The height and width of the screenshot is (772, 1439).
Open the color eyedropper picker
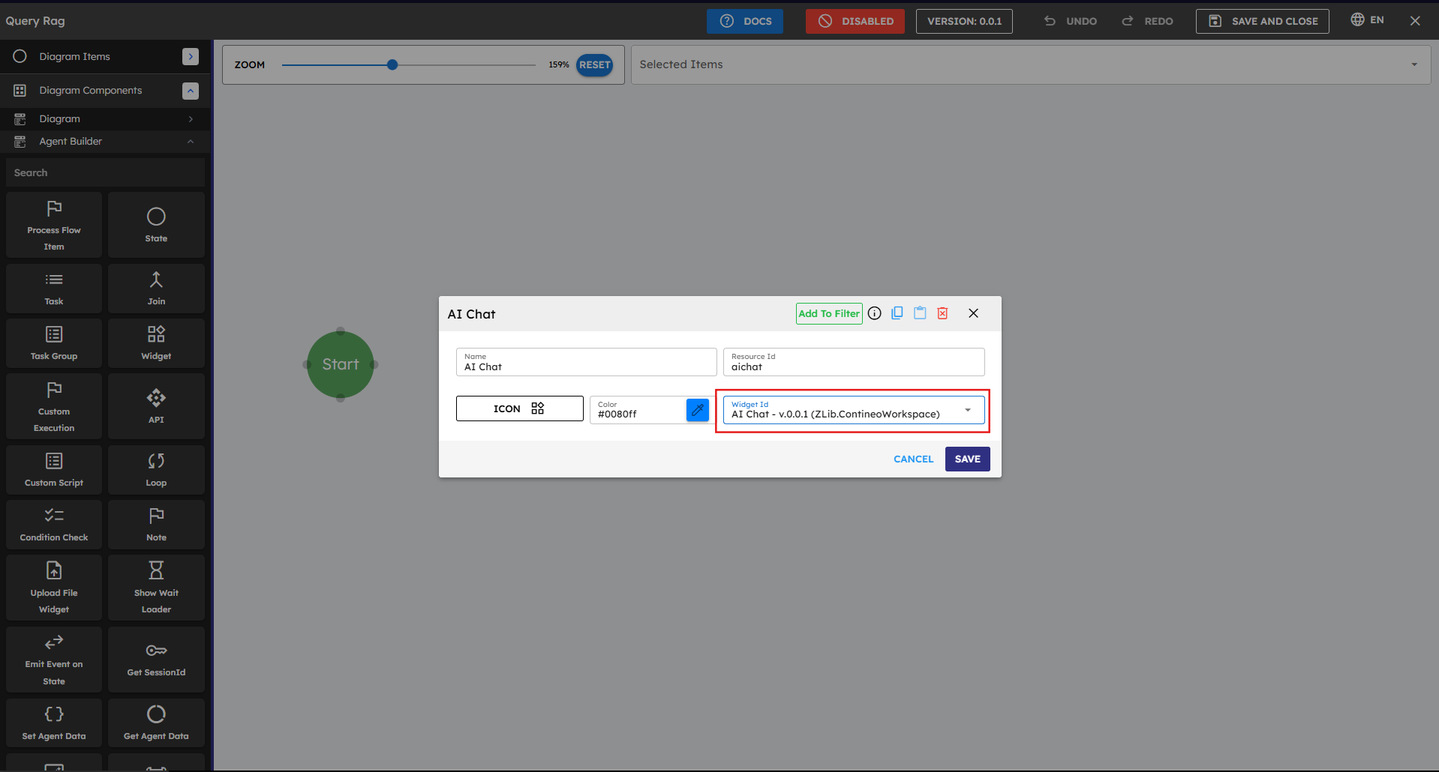(x=698, y=409)
